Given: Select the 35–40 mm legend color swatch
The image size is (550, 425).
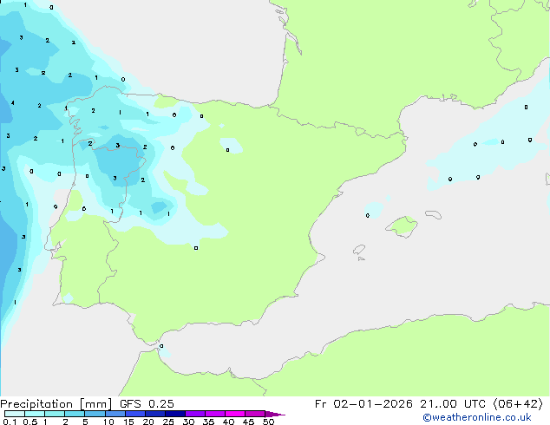Looking at the screenshot, I should pos(214,414).
